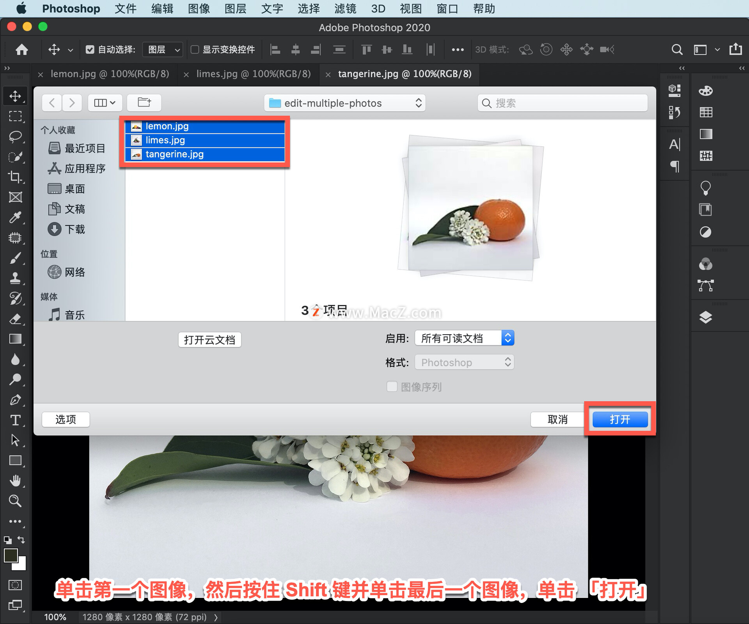This screenshot has width=749, height=624.
Task: Open the 格式 Photoshop dropdown
Action: click(x=464, y=362)
